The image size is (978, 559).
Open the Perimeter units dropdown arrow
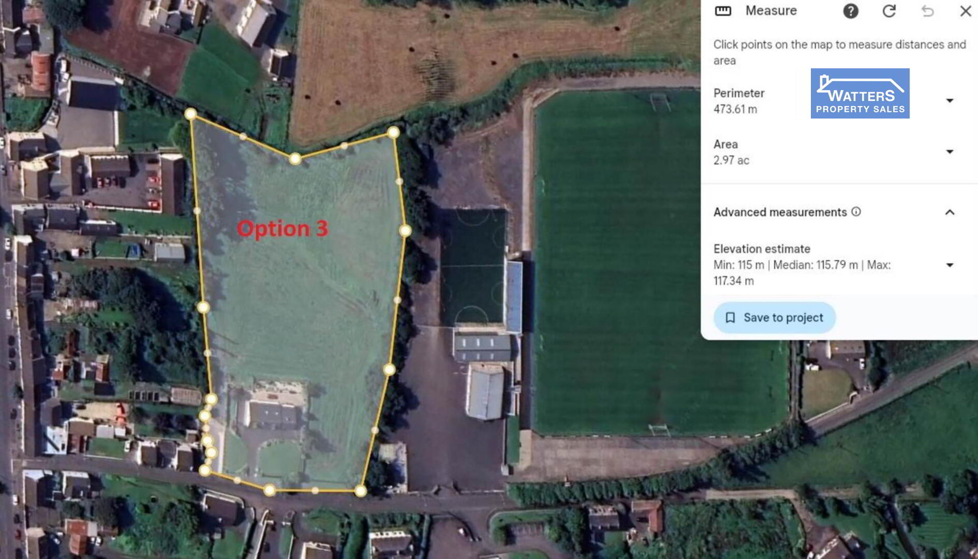tap(950, 100)
